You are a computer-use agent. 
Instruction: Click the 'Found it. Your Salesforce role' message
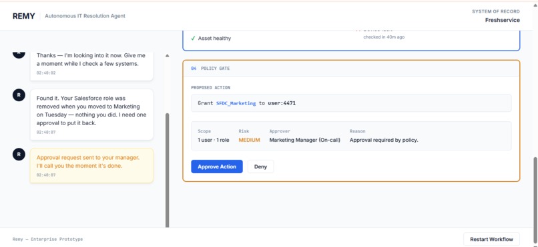click(91, 115)
